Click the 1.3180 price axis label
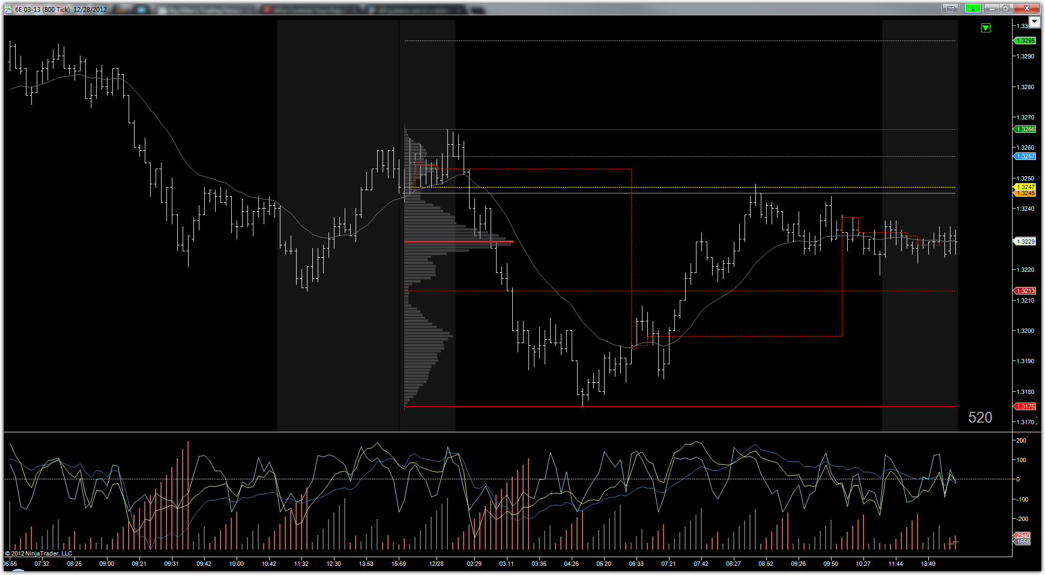This screenshot has height=575, width=1045. [x=1026, y=392]
